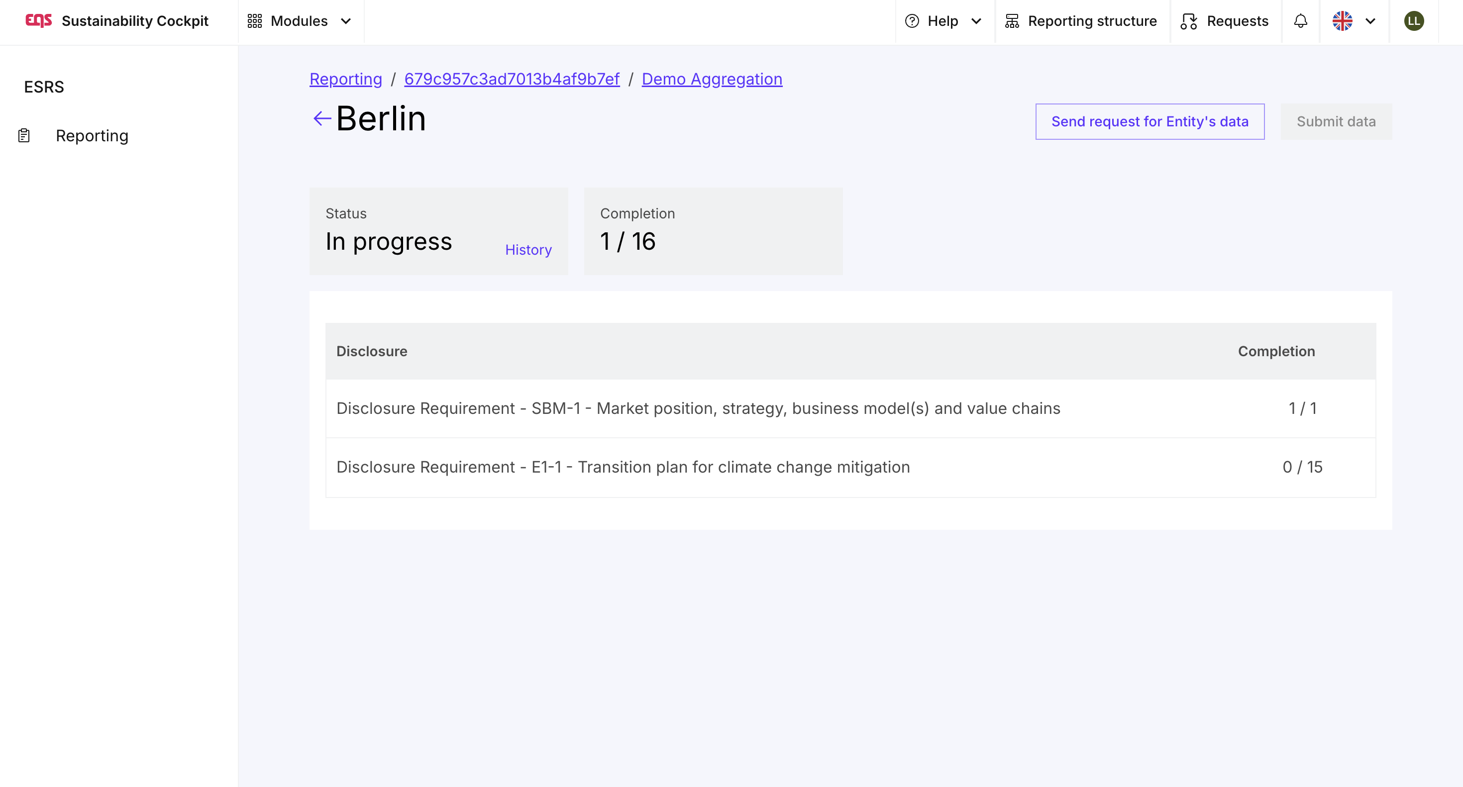Click the EQS logo icon
Screen dimensions: 1463x787
39,20
